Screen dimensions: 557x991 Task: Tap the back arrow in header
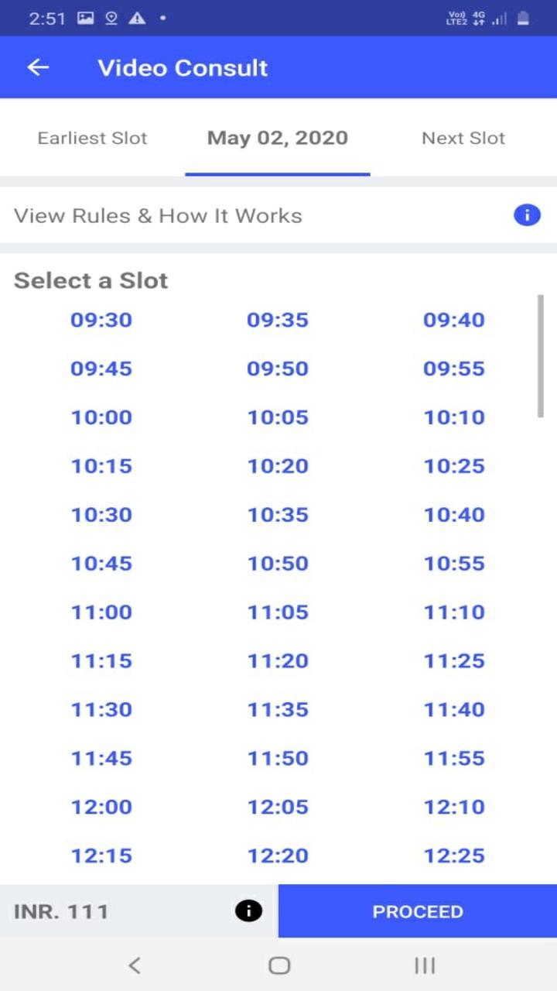(38, 67)
